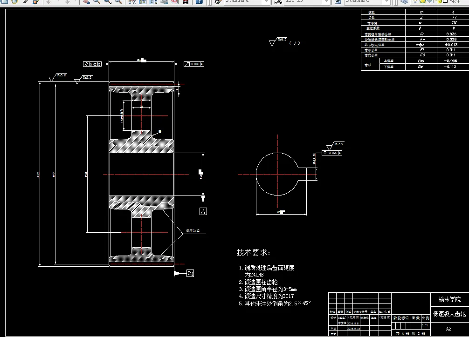Select the part name '低速级大齿轮'

[449, 314]
